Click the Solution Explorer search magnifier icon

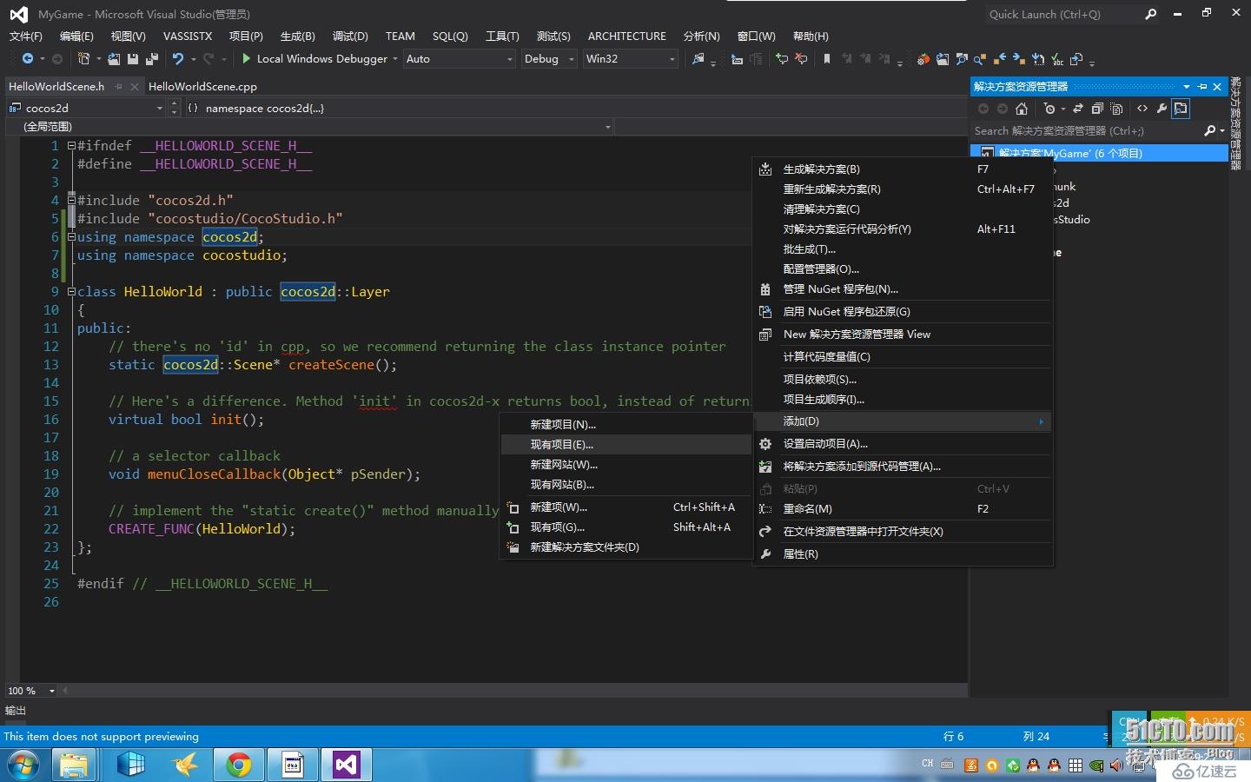point(1209,130)
